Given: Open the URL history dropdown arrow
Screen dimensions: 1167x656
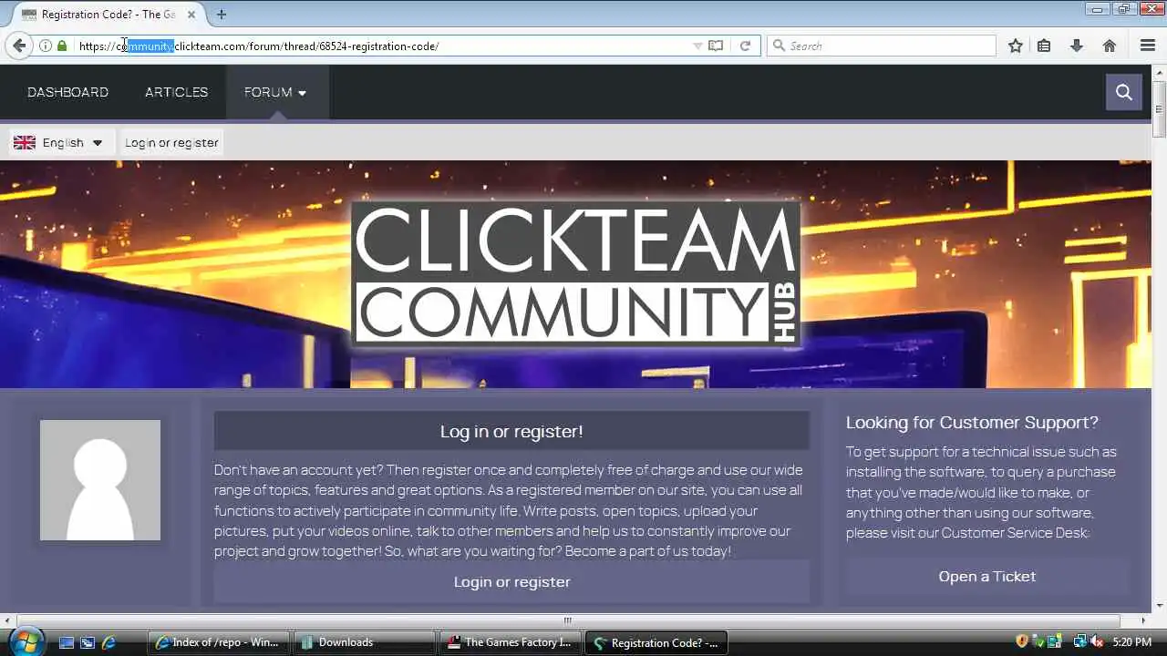Looking at the screenshot, I should pos(697,46).
